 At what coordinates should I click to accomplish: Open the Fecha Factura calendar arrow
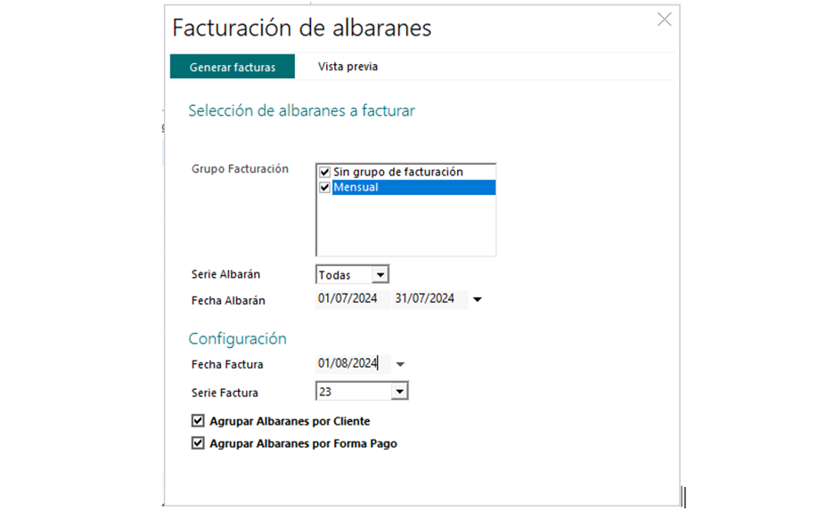400,364
